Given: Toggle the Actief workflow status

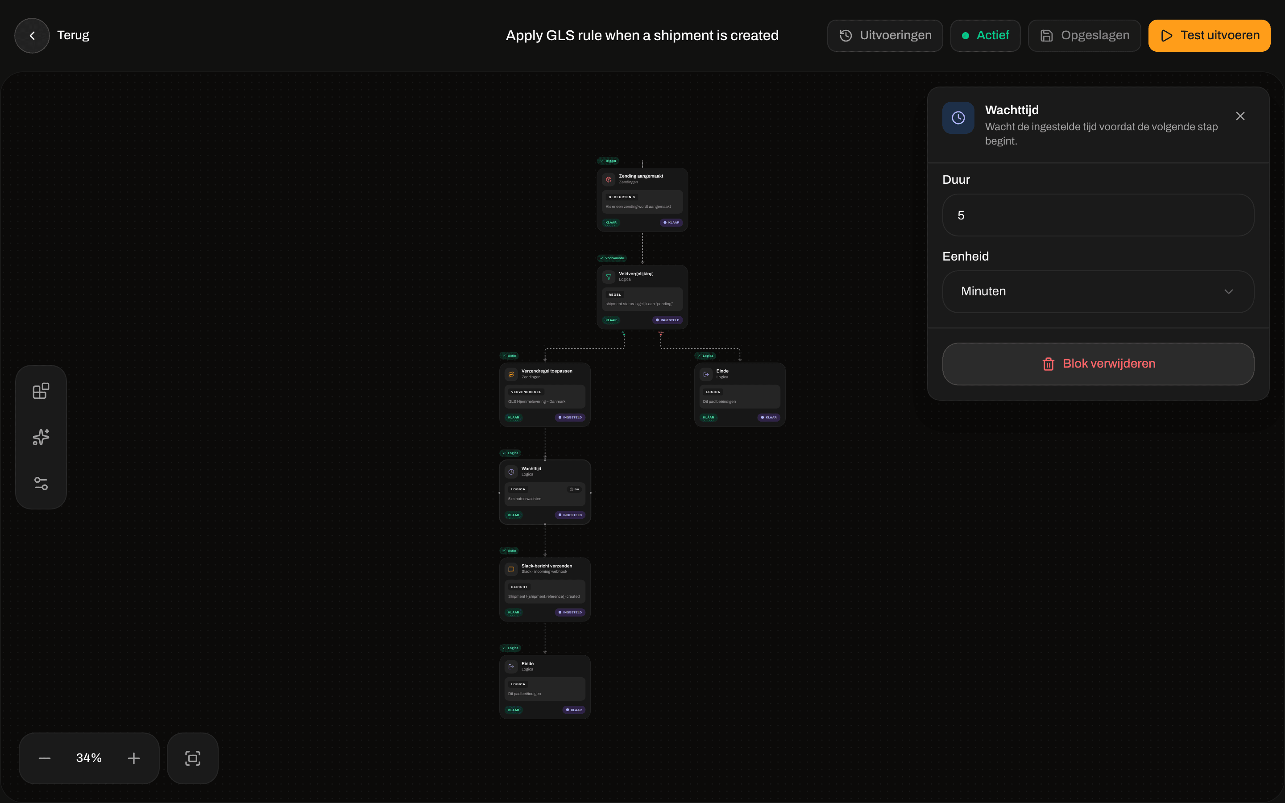Looking at the screenshot, I should pyautogui.click(x=985, y=36).
